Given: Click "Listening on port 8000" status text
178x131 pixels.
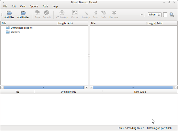Looking at the screenshot, I should pyautogui.click(x=159, y=128).
